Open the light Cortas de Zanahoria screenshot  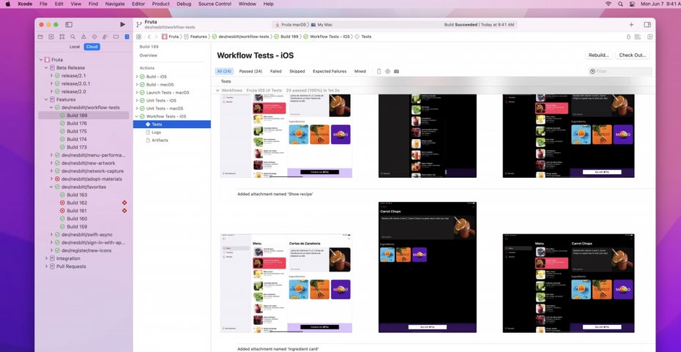(x=286, y=283)
